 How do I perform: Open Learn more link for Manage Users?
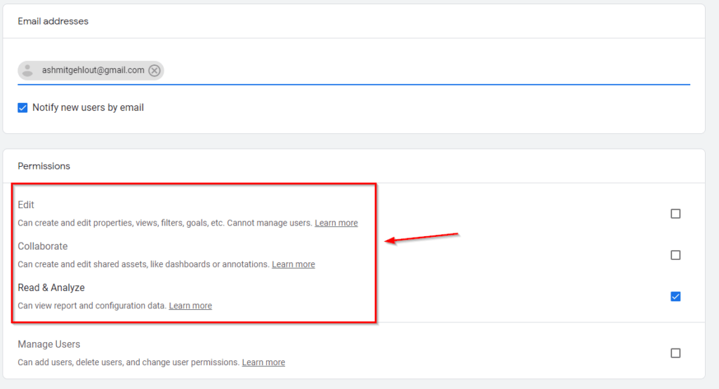264,362
